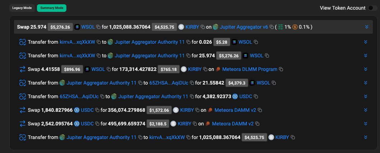
Task: Select the Summary Mode tab
Action: click(52, 8)
